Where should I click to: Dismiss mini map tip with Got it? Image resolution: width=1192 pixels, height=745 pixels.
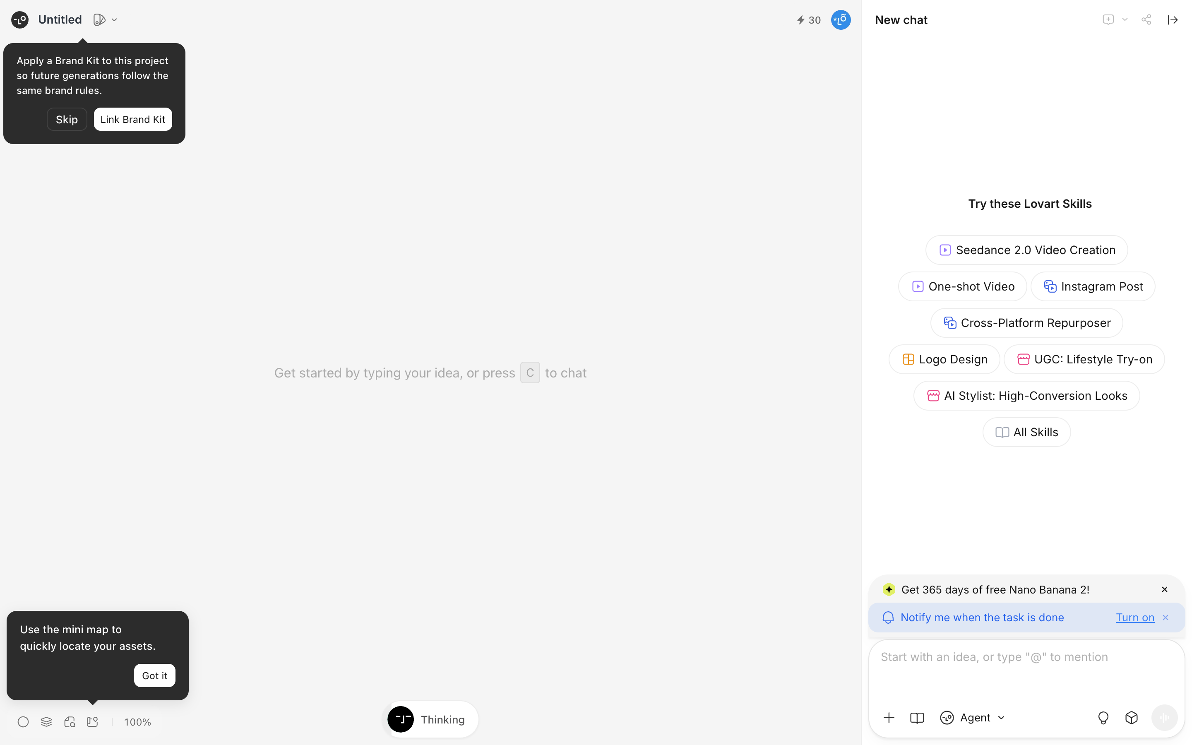pos(155,675)
